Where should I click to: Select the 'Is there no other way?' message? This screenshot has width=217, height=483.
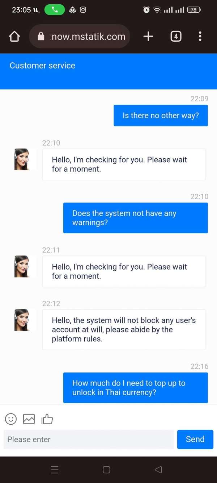click(161, 116)
